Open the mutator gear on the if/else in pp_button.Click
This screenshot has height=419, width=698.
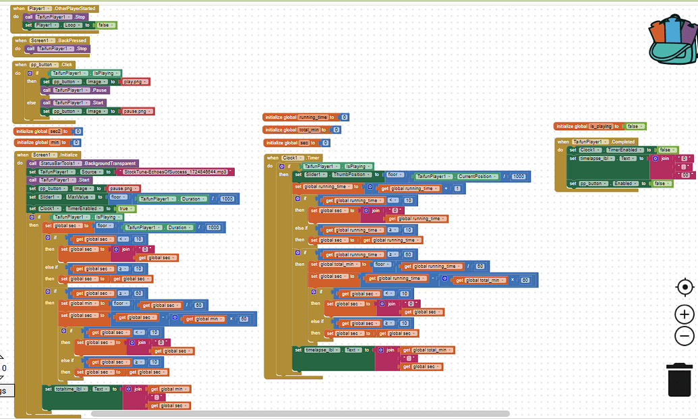point(30,74)
